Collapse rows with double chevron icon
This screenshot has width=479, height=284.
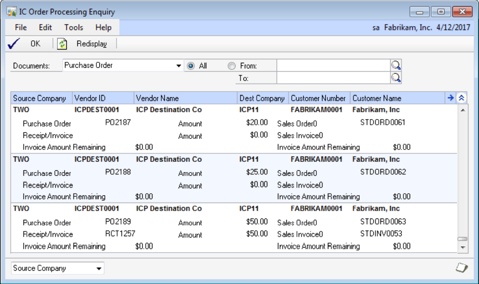click(461, 98)
